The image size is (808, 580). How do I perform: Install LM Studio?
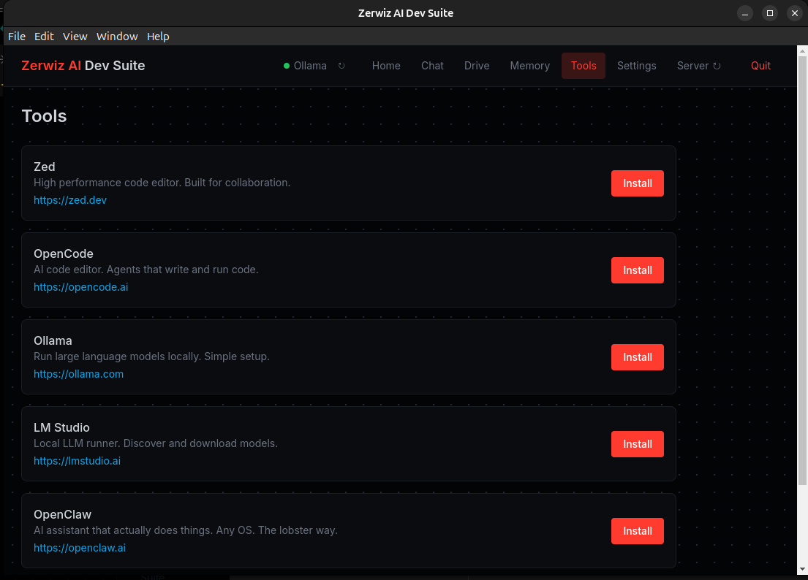637,443
